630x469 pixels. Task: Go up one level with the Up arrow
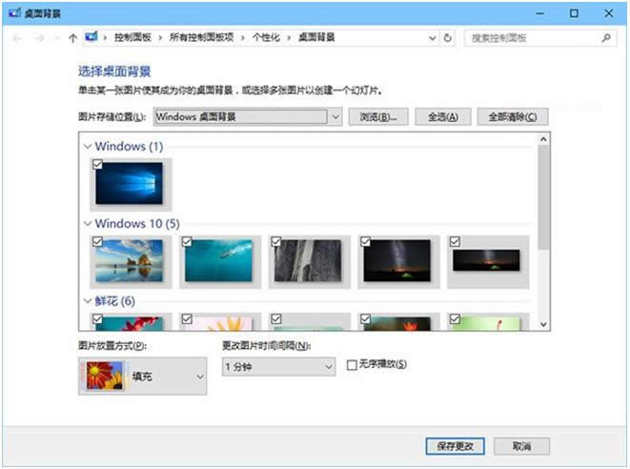tap(72, 38)
